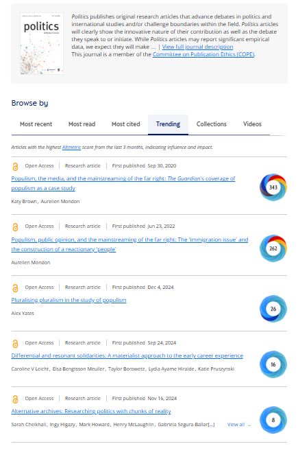Screen dimensions: 298x455
Task: Click the Browse by heading
Action: [x=30, y=103]
